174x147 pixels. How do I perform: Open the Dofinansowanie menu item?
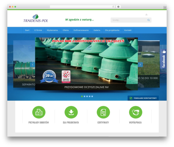[x=81, y=30]
